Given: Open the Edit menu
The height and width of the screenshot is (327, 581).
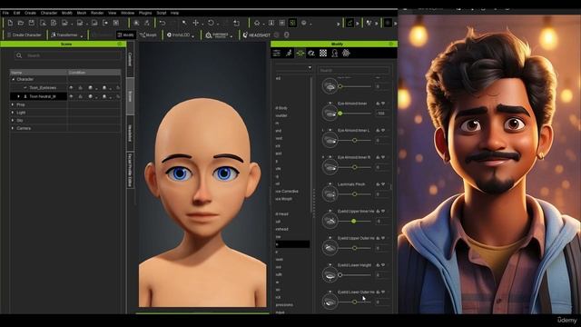Looking at the screenshot, I should tap(16, 13).
